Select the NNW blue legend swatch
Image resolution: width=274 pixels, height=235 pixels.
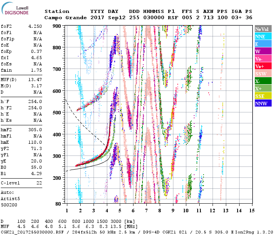[x=263, y=103]
